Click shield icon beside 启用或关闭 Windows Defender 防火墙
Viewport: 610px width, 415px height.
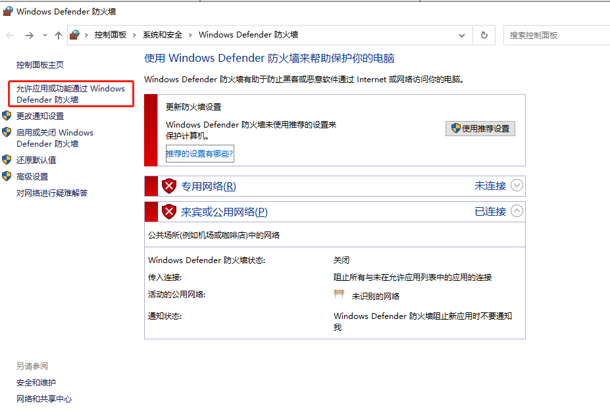pos(7,132)
